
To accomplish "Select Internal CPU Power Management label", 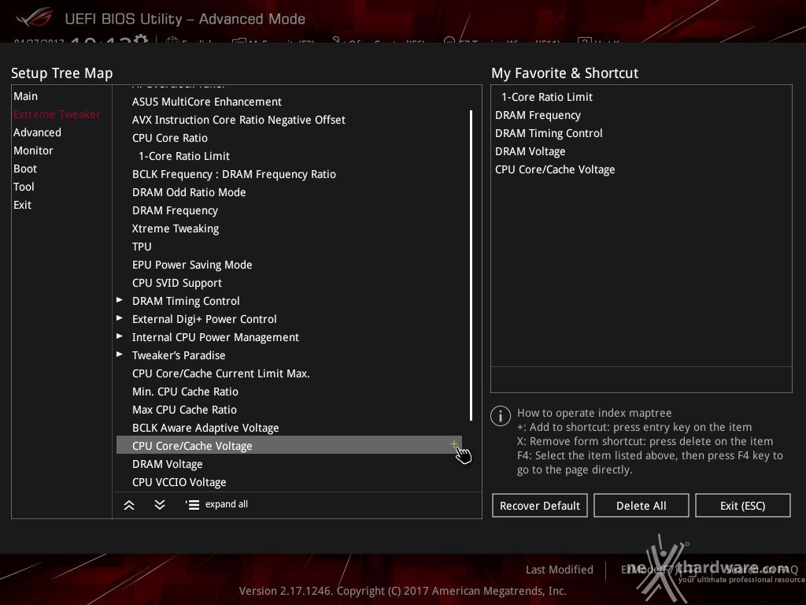I will [x=216, y=337].
